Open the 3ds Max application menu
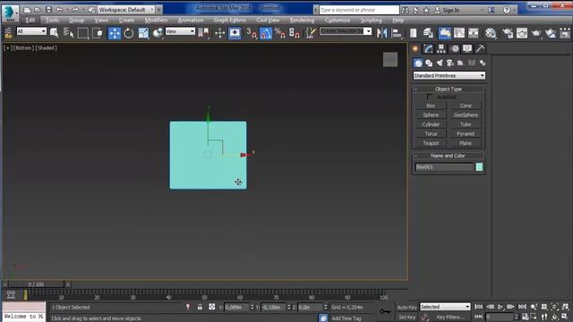Image resolution: width=573 pixels, height=322 pixels. tap(10, 13)
